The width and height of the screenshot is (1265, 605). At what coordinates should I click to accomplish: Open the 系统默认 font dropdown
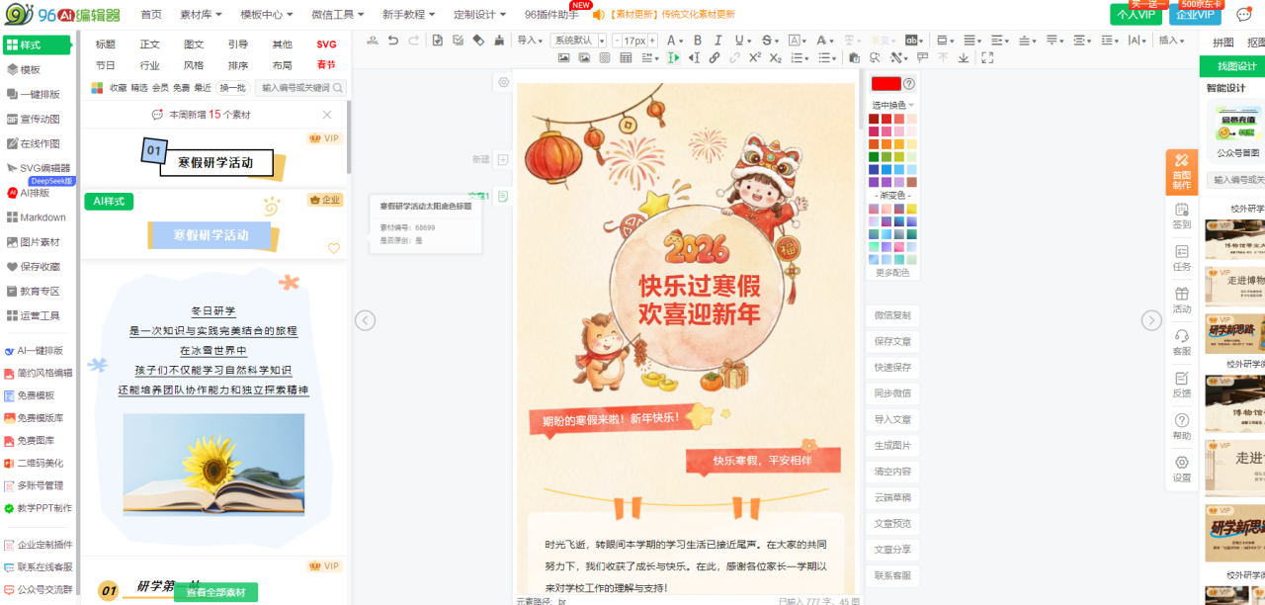578,41
